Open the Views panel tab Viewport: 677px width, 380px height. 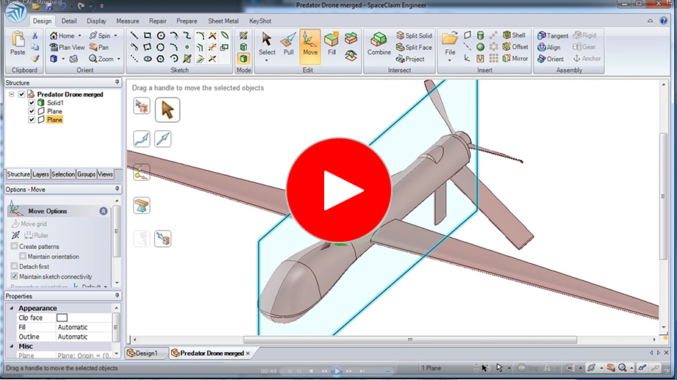tap(105, 174)
